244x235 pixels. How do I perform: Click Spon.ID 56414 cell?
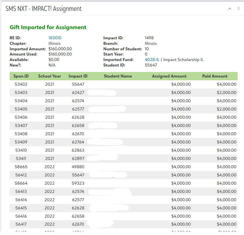(21, 200)
